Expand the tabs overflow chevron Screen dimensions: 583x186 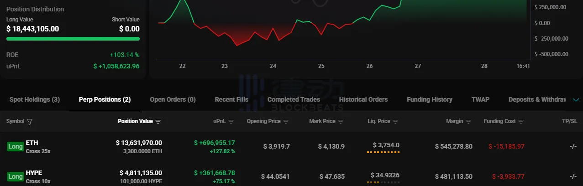click(576, 100)
